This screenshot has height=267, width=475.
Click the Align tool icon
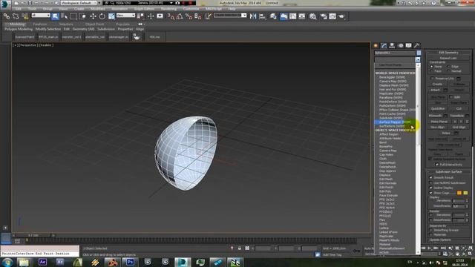(262, 16)
